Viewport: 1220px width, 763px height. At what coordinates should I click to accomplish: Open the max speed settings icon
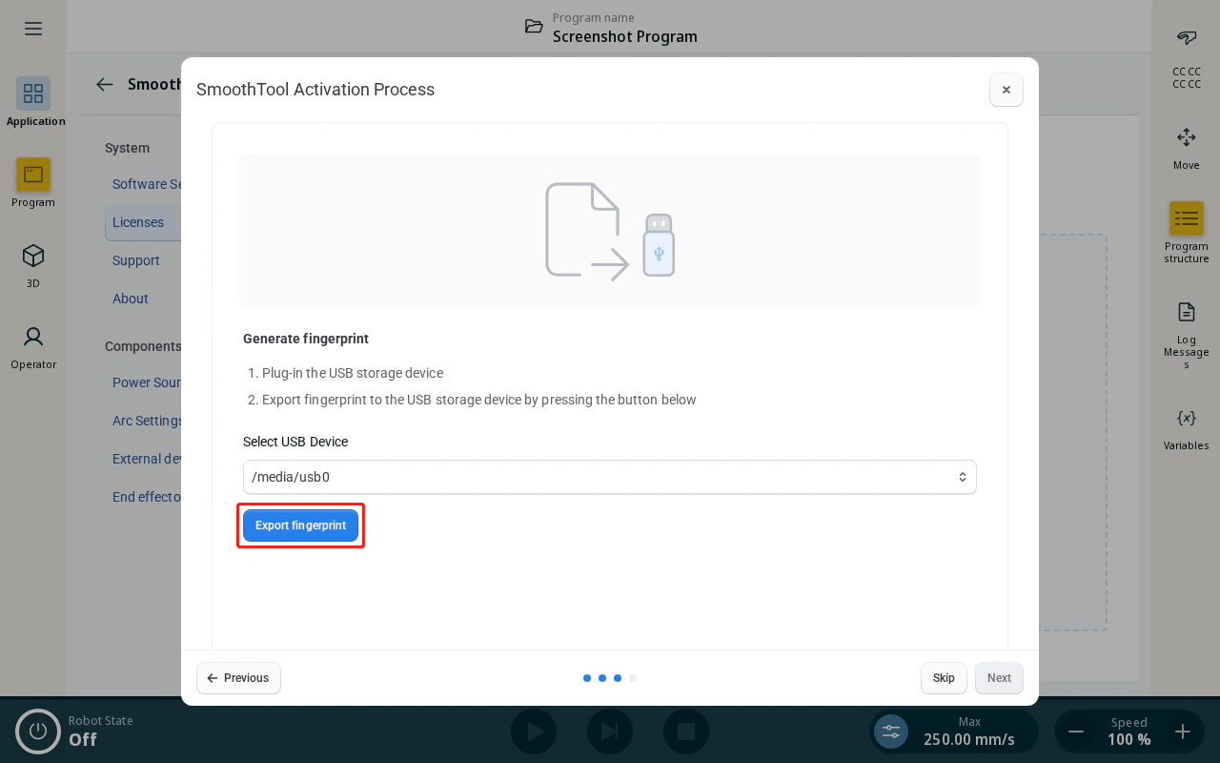coord(891,732)
